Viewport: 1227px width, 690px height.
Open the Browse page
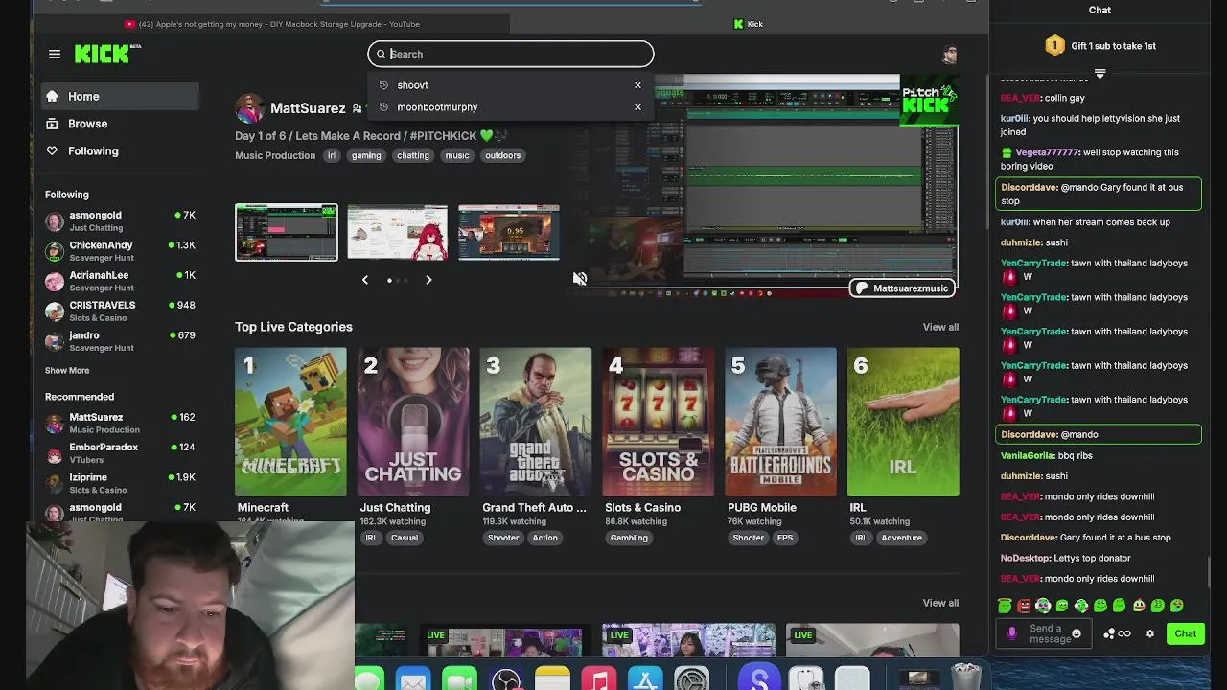(x=120, y=124)
